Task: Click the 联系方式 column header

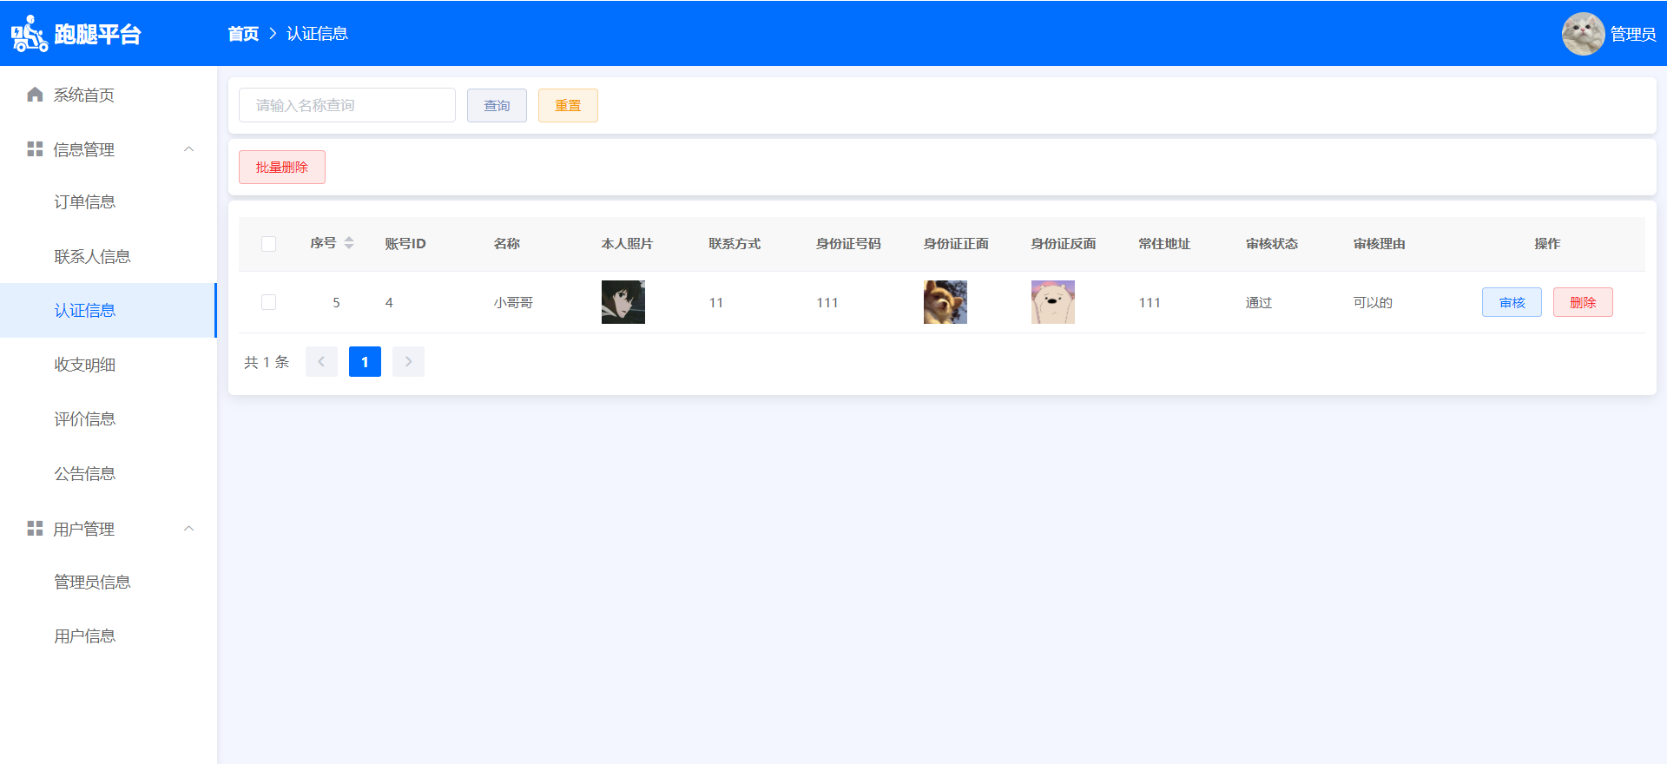Action: 735,244
